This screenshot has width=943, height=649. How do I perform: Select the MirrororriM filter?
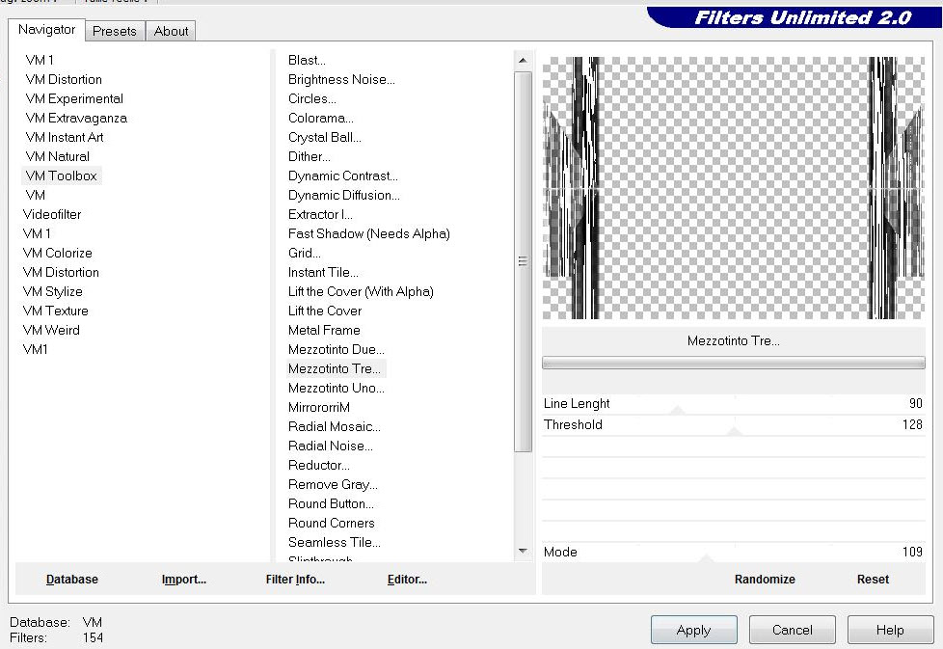318,407
